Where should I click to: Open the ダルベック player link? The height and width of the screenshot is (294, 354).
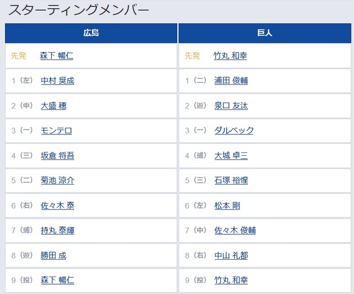pos(234,131)
